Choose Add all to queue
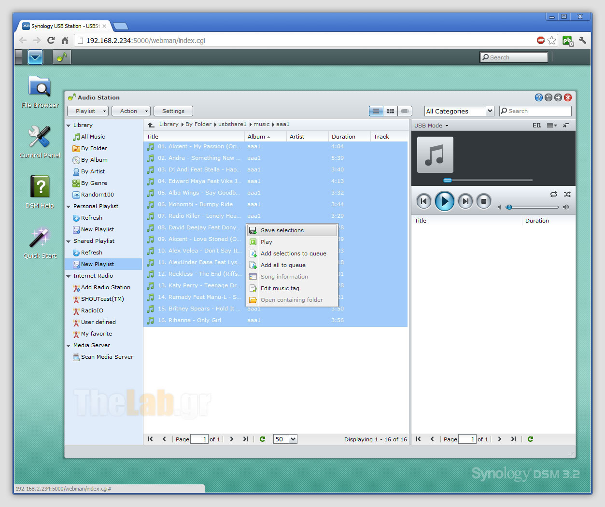This screenshot has height=507, width=605. [292, 265]
